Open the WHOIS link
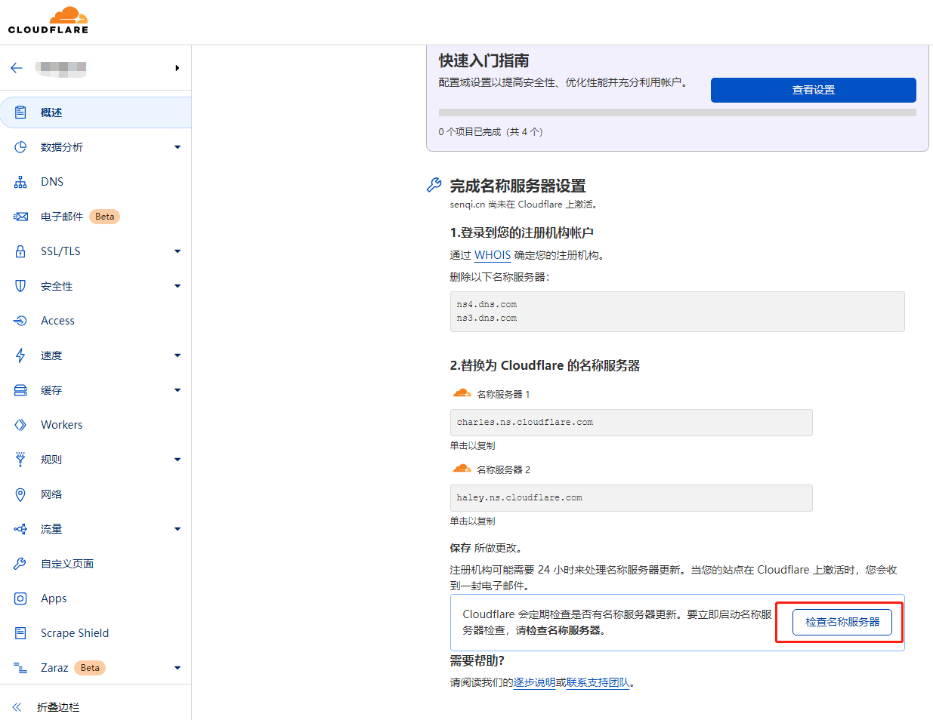Viewport: 933px width, 720px height. [x=493, y=255]
